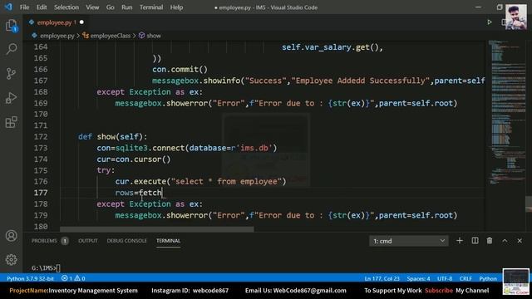Open the Terminal menu
The image size is (532, 299).
click(x=151, y=7)
